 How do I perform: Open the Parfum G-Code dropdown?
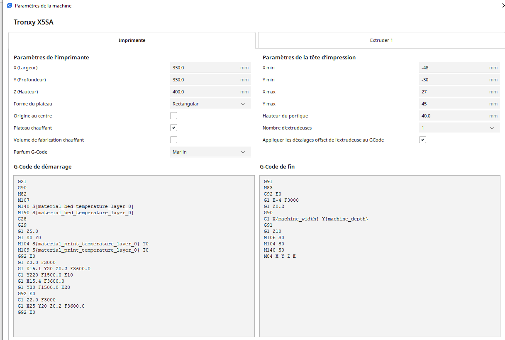[210, 152]
